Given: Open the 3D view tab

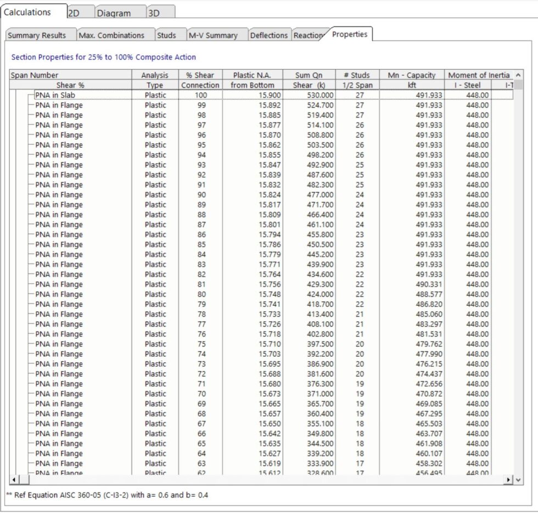Looking at the screenshot, I should [154, 13].
